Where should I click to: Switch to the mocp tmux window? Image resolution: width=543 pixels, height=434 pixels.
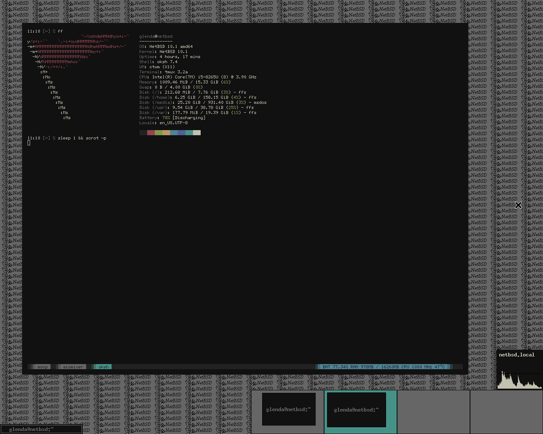pyautogui.click(x=40, y=367)
